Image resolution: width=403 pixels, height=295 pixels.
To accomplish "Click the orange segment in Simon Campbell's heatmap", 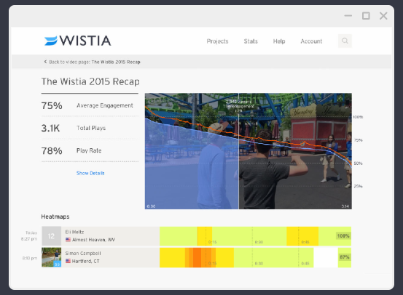I will [x=197, y=257].
